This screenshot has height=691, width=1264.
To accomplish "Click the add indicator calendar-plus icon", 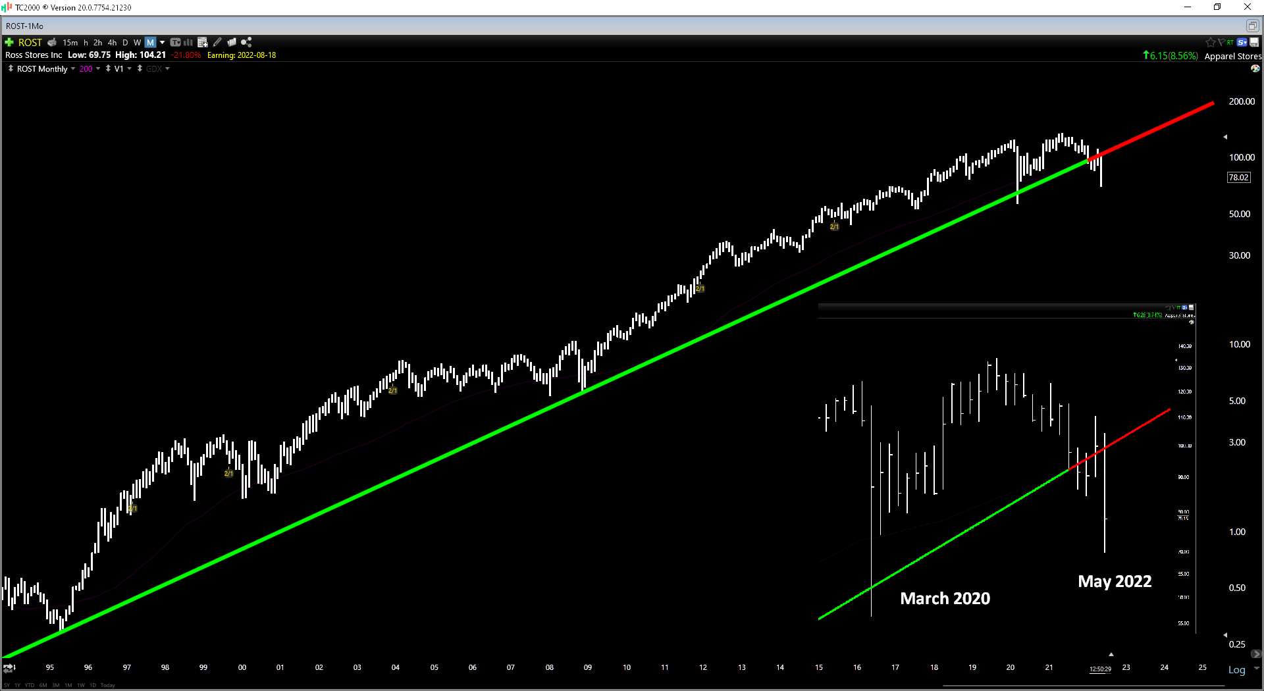I will pyautogui.click(x=203, y=42).
